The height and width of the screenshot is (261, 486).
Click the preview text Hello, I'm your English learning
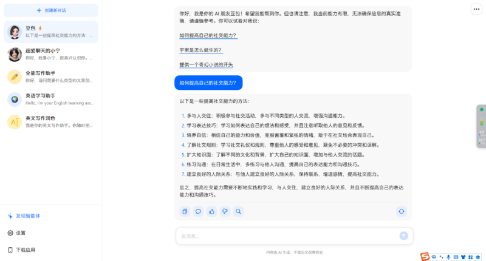pyautogui.click(x=60, y=103)
